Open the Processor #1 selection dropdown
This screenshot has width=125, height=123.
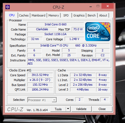click(42, 100)
